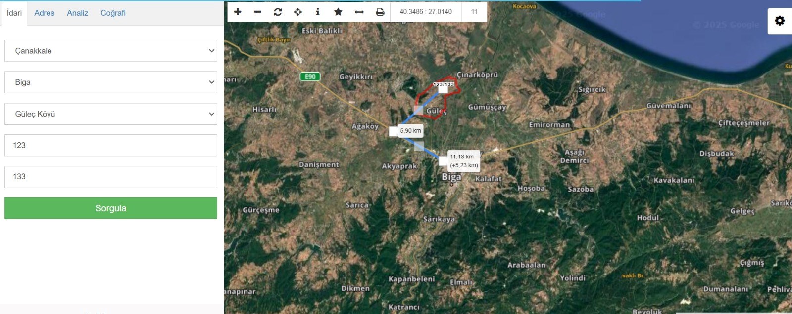The image size is (792, 314).
Task: Switch to the Adres tab
Action: tap(44, 13)
